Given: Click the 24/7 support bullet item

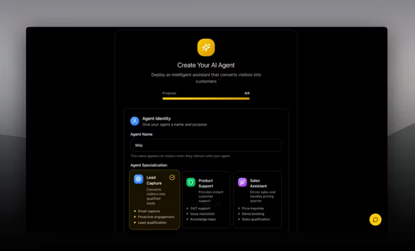Looking at the screenshot, I should (200, 208).
